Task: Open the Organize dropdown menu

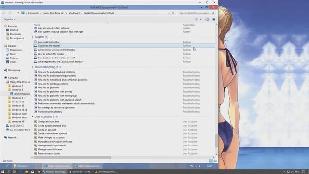Action: [x=9, y=19]
